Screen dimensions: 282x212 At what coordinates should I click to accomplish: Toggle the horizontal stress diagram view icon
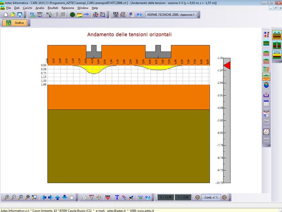tap(266, 77)
